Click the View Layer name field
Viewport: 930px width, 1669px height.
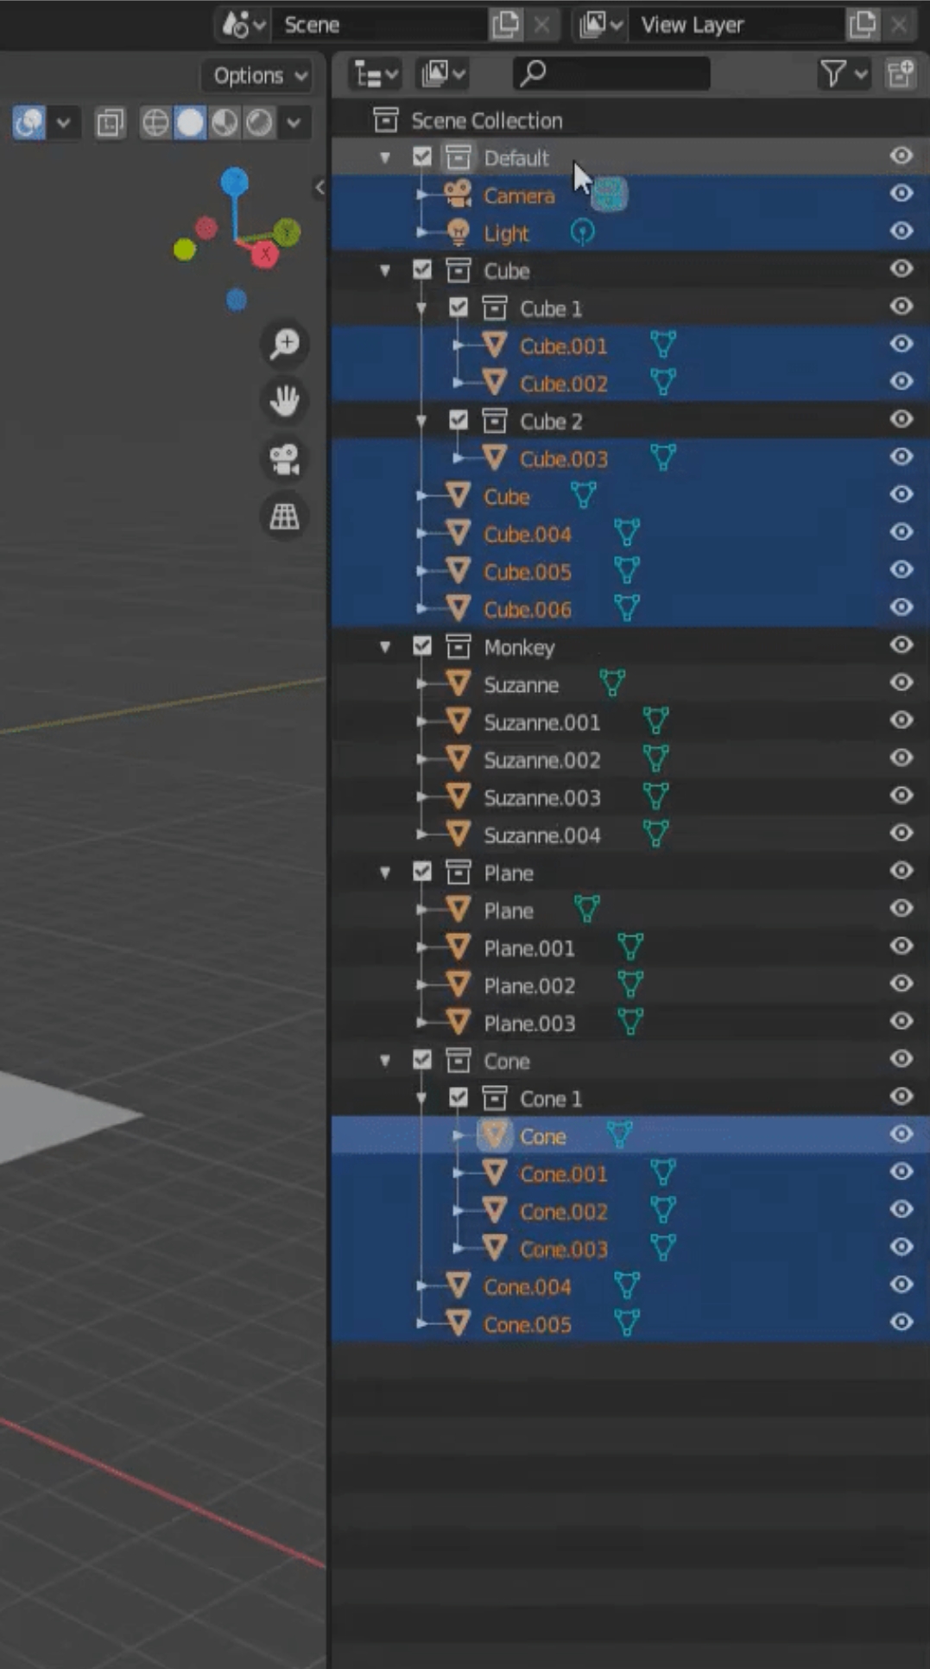(737, 24)
